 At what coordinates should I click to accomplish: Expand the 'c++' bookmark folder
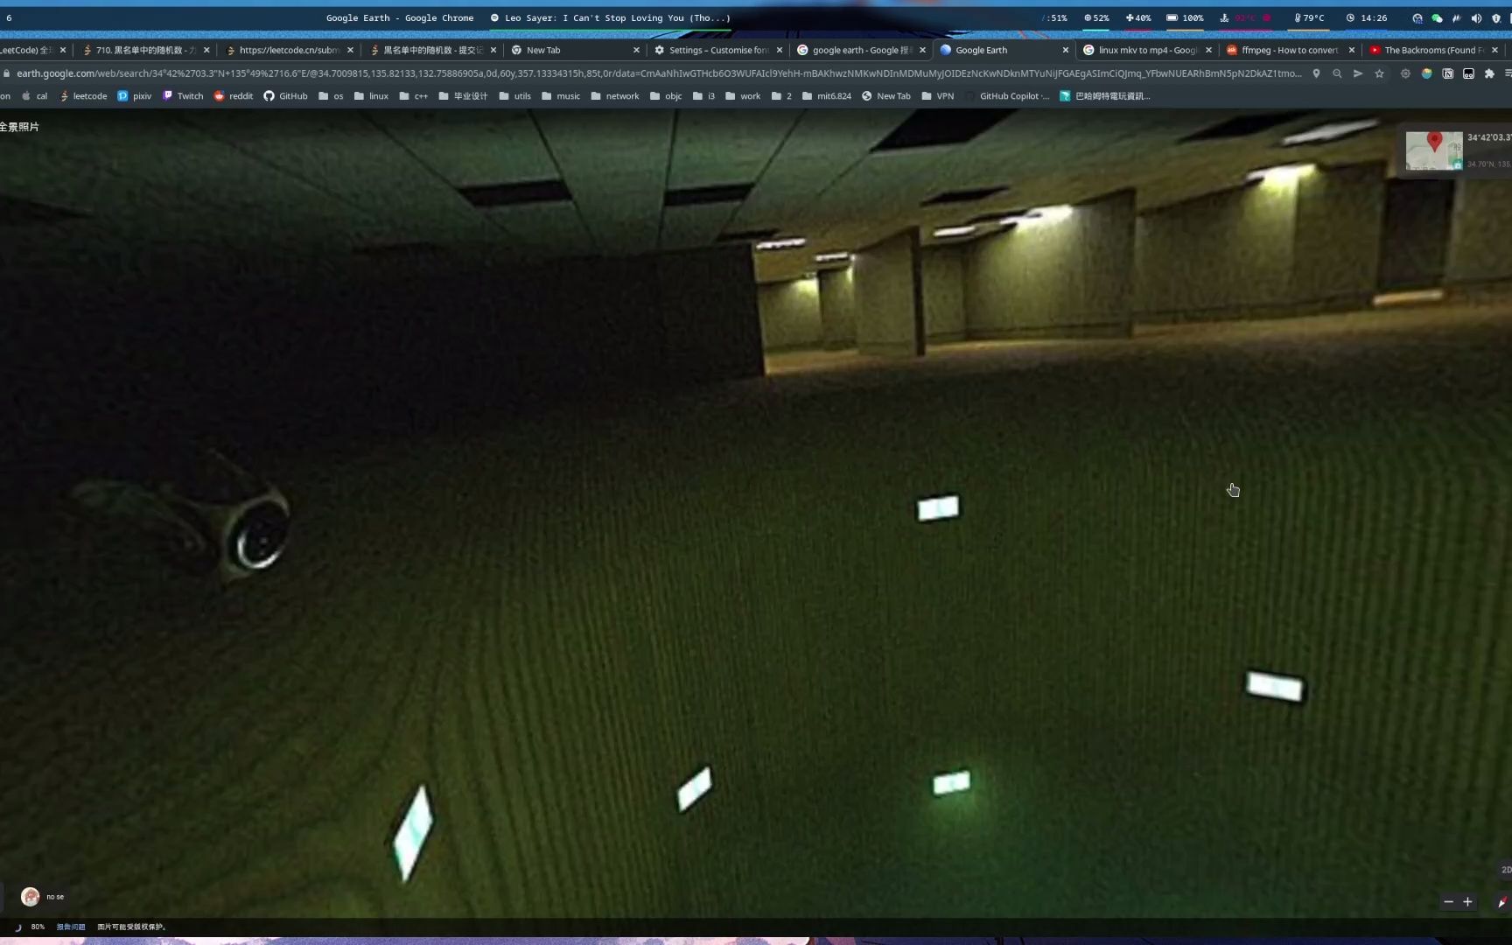coord(414,96)
